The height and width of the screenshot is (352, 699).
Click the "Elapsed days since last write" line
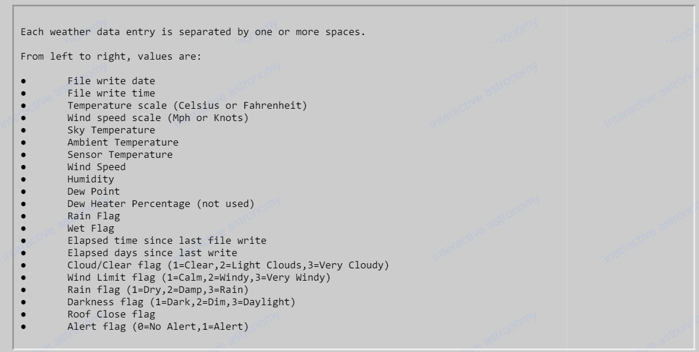(x=152, y=253)
